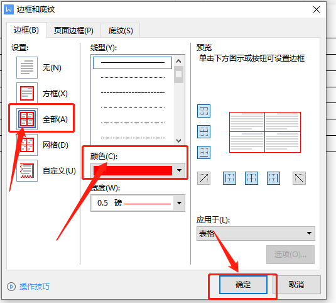This screenshot has height=303, width=336.
Task: Choose the long dashed line style
Action: pyautogui.click(x=133, y=107)
